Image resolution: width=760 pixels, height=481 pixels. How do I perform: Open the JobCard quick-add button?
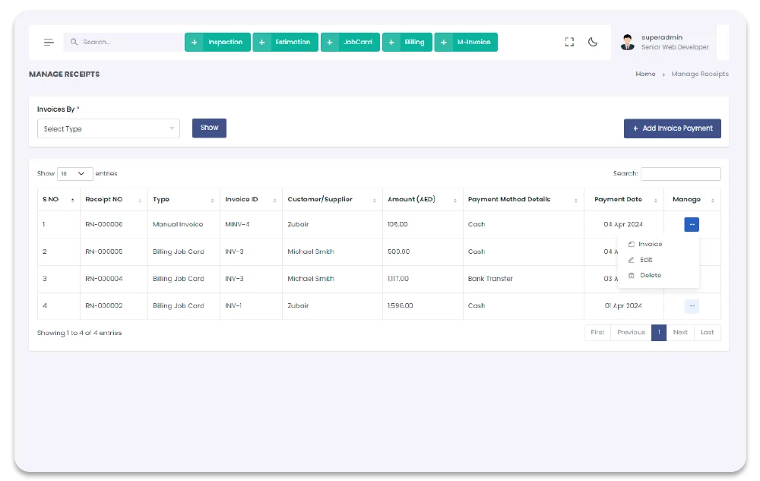(x=350, y=43)
